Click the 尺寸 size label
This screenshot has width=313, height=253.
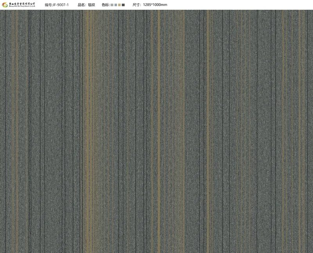click(x=137, y=5)
